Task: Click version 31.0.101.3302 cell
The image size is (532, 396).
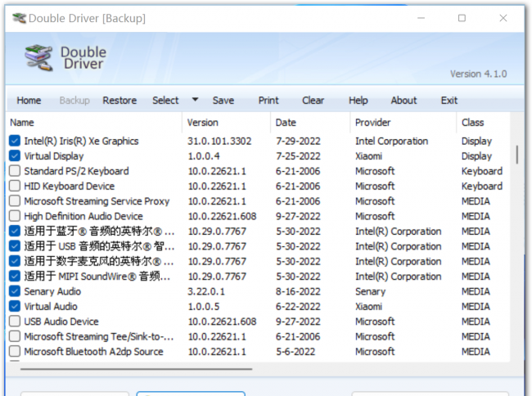Action: pos(219,141)
